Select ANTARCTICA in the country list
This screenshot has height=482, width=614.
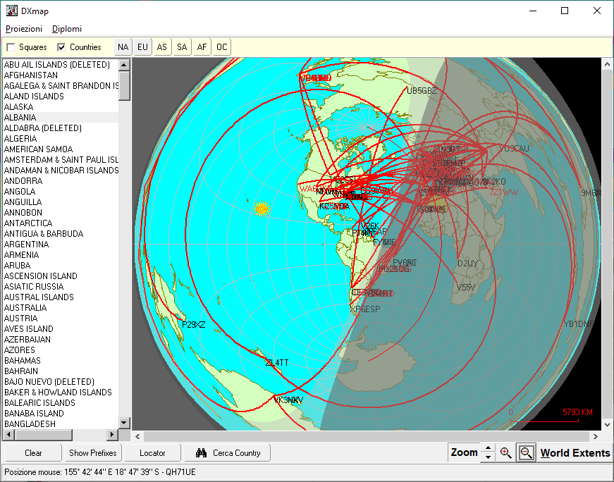pos(61,223)
